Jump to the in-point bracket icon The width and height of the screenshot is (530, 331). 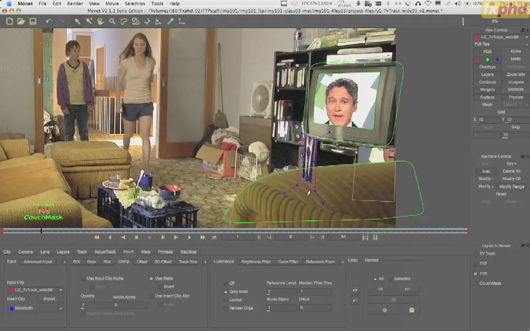pyautogui.click(x=259, y=237)
